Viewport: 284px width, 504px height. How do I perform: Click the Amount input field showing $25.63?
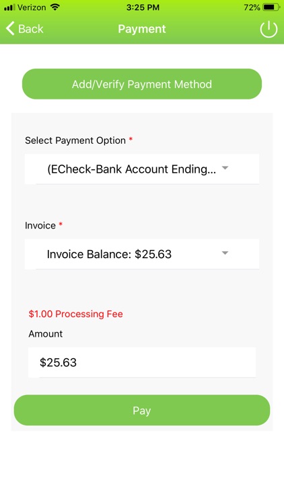tap(142, 362)
